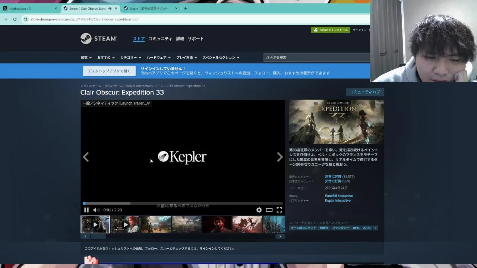Open コミュニティハブ button

click(x=365, y=92)
